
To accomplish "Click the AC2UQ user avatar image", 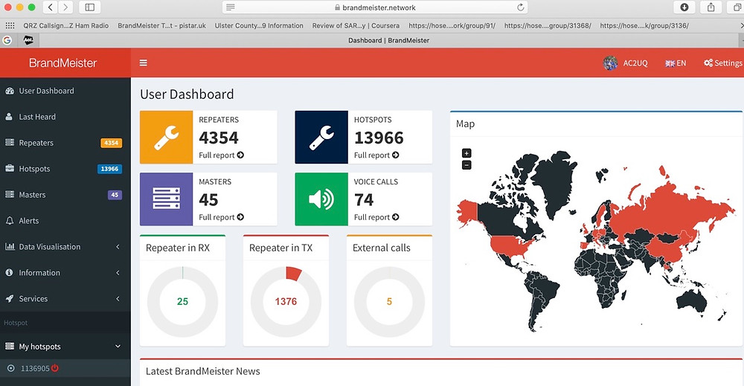I will point(610,62).
